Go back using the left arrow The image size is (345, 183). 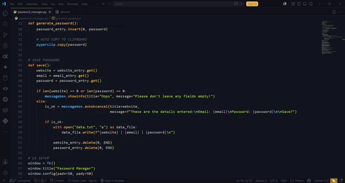coord(103,4)
